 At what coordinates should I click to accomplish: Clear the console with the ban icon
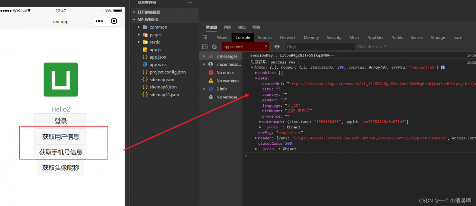(x=214, y=47)
